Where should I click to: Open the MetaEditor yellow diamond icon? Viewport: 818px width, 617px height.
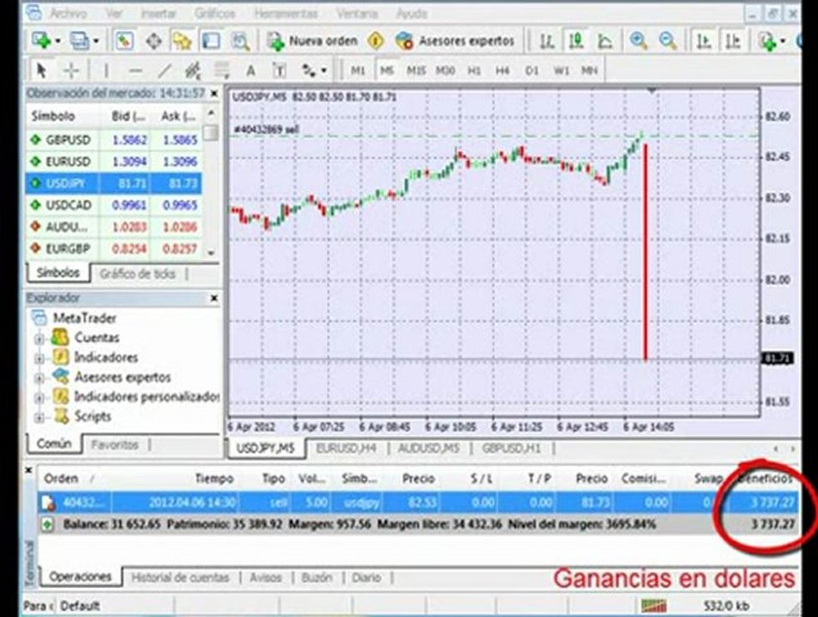[x=376, y=40]
